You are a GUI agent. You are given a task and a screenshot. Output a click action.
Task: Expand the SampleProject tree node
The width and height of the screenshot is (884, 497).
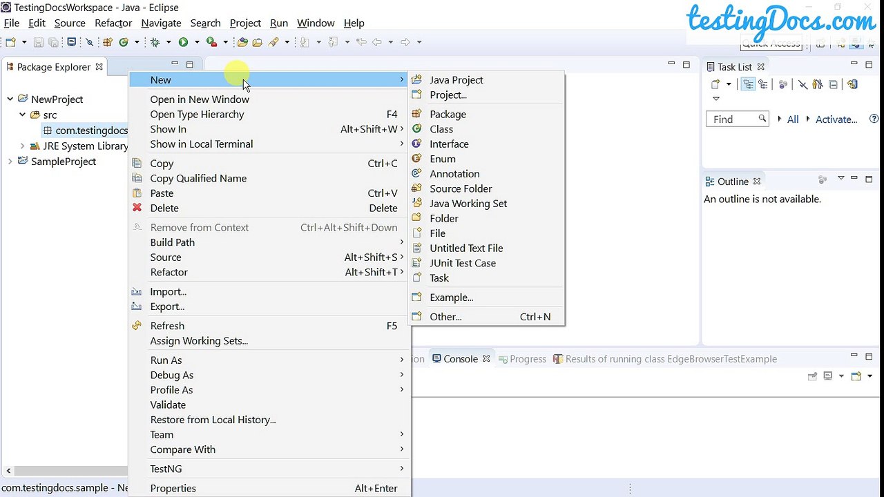click(10, 161)
